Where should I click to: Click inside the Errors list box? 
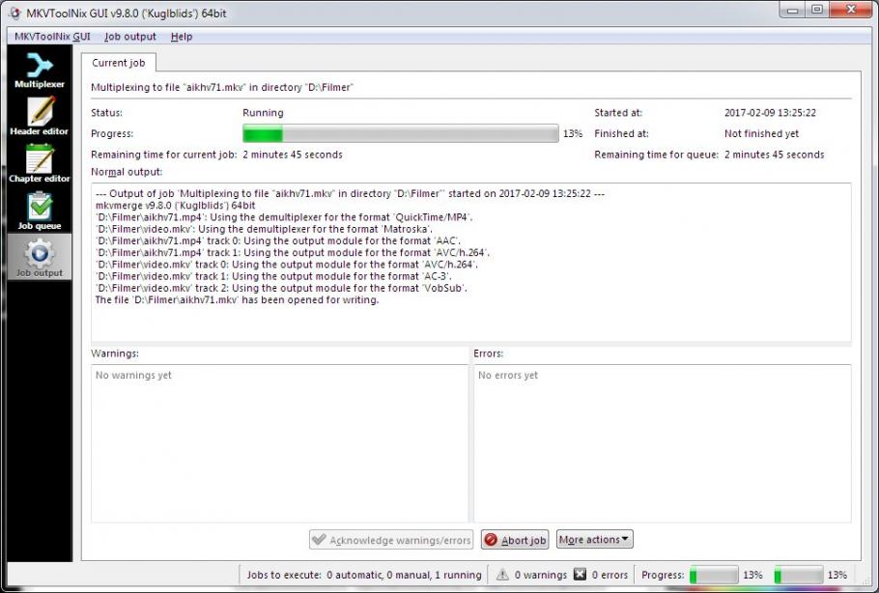click(x=662, y=443)
